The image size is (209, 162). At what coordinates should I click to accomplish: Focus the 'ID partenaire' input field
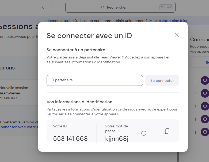(94, 80)
